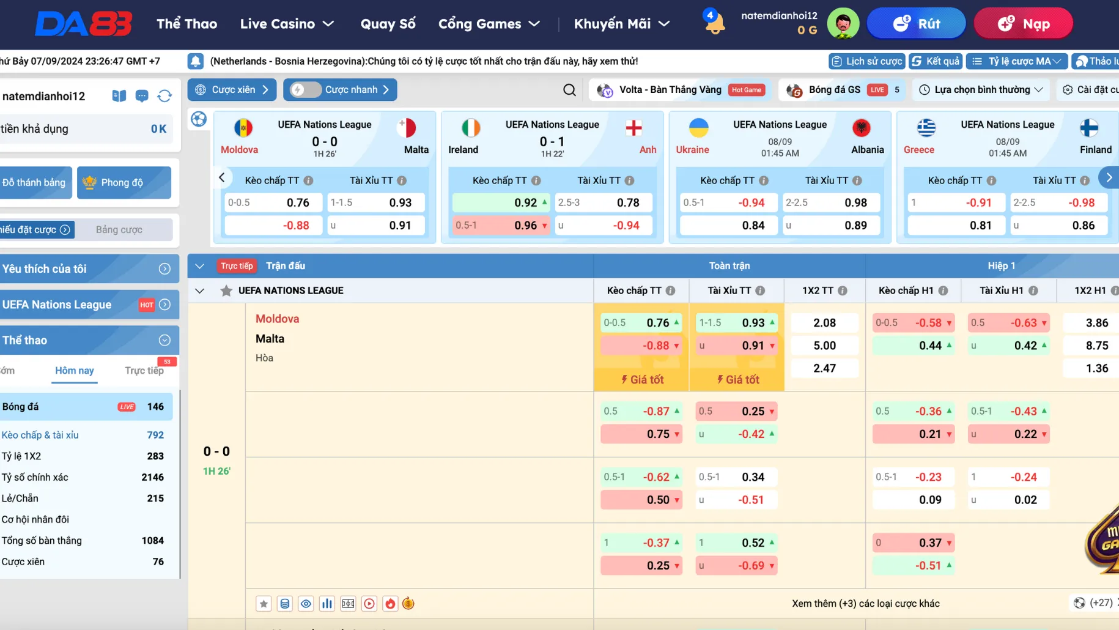Open Volta - Bàn Thắng Vàng hot game

tap(681, 90)
